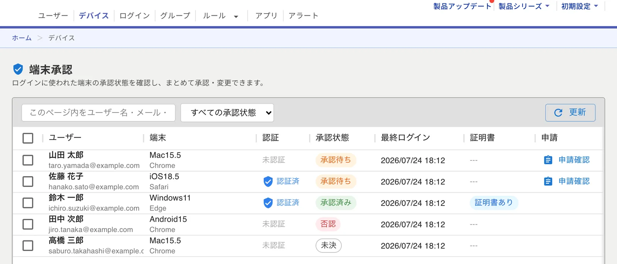The width and height of the screenshot is (617, 264).
Task: Click the clipboard icon in 山田 太郎 row
Action: pyautogui.click(x=548, y=160)
